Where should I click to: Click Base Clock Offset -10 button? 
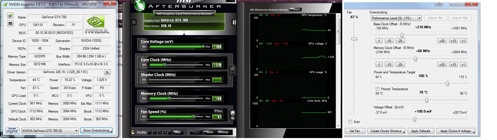(x=389, y=41)
